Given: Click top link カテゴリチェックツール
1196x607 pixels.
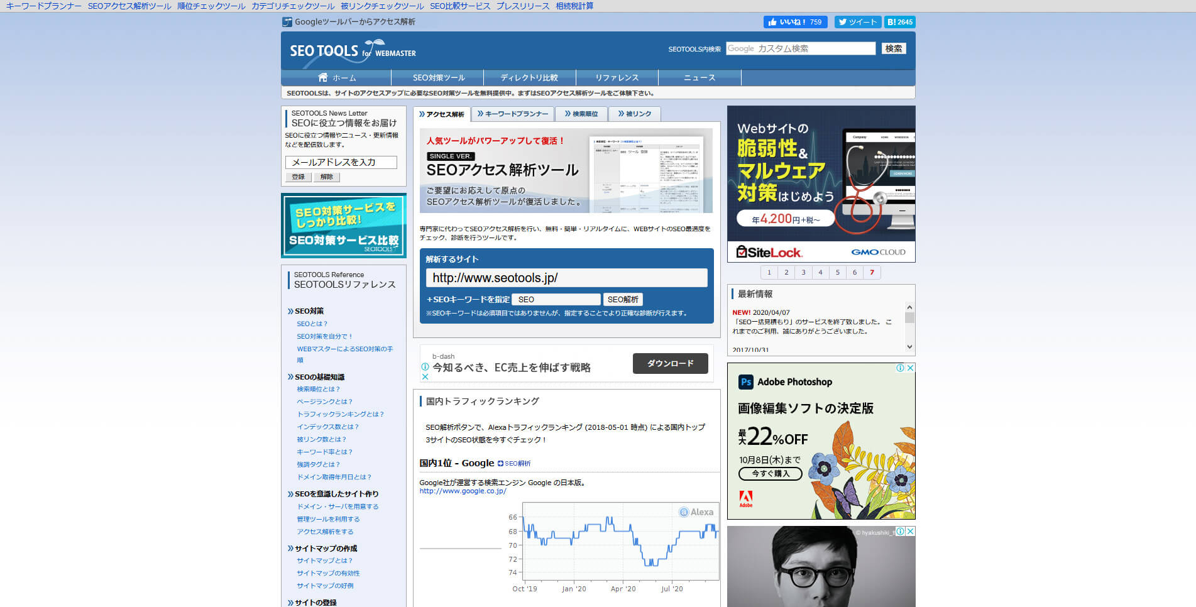Looking at the screenshot, I should coord(293,6).
